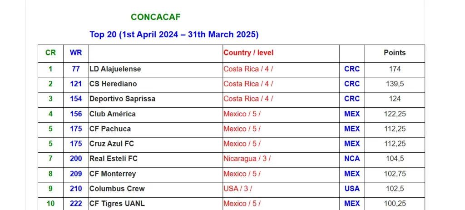Click the NCA country code
Screen dimensions: 465x210
[352, 159]
